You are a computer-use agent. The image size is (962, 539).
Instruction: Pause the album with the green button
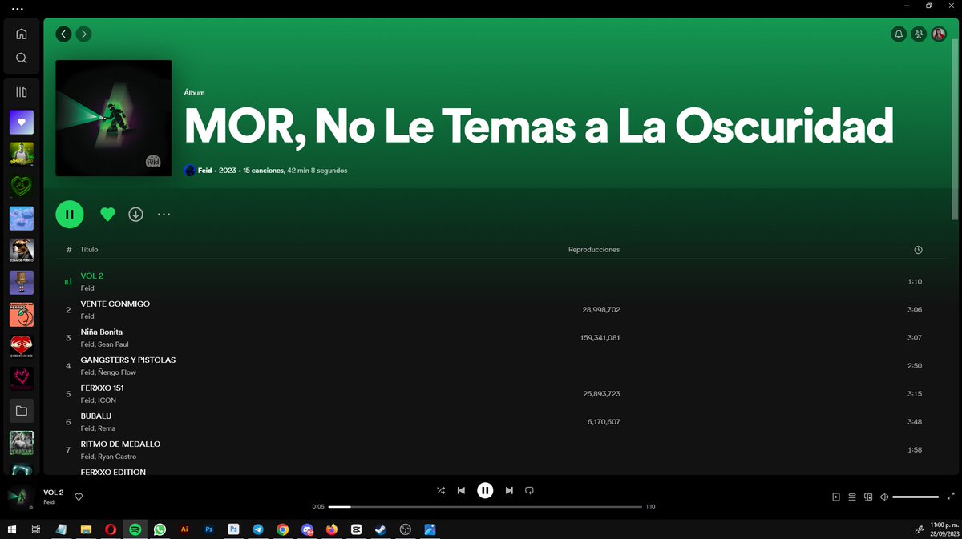coord(70,214)
